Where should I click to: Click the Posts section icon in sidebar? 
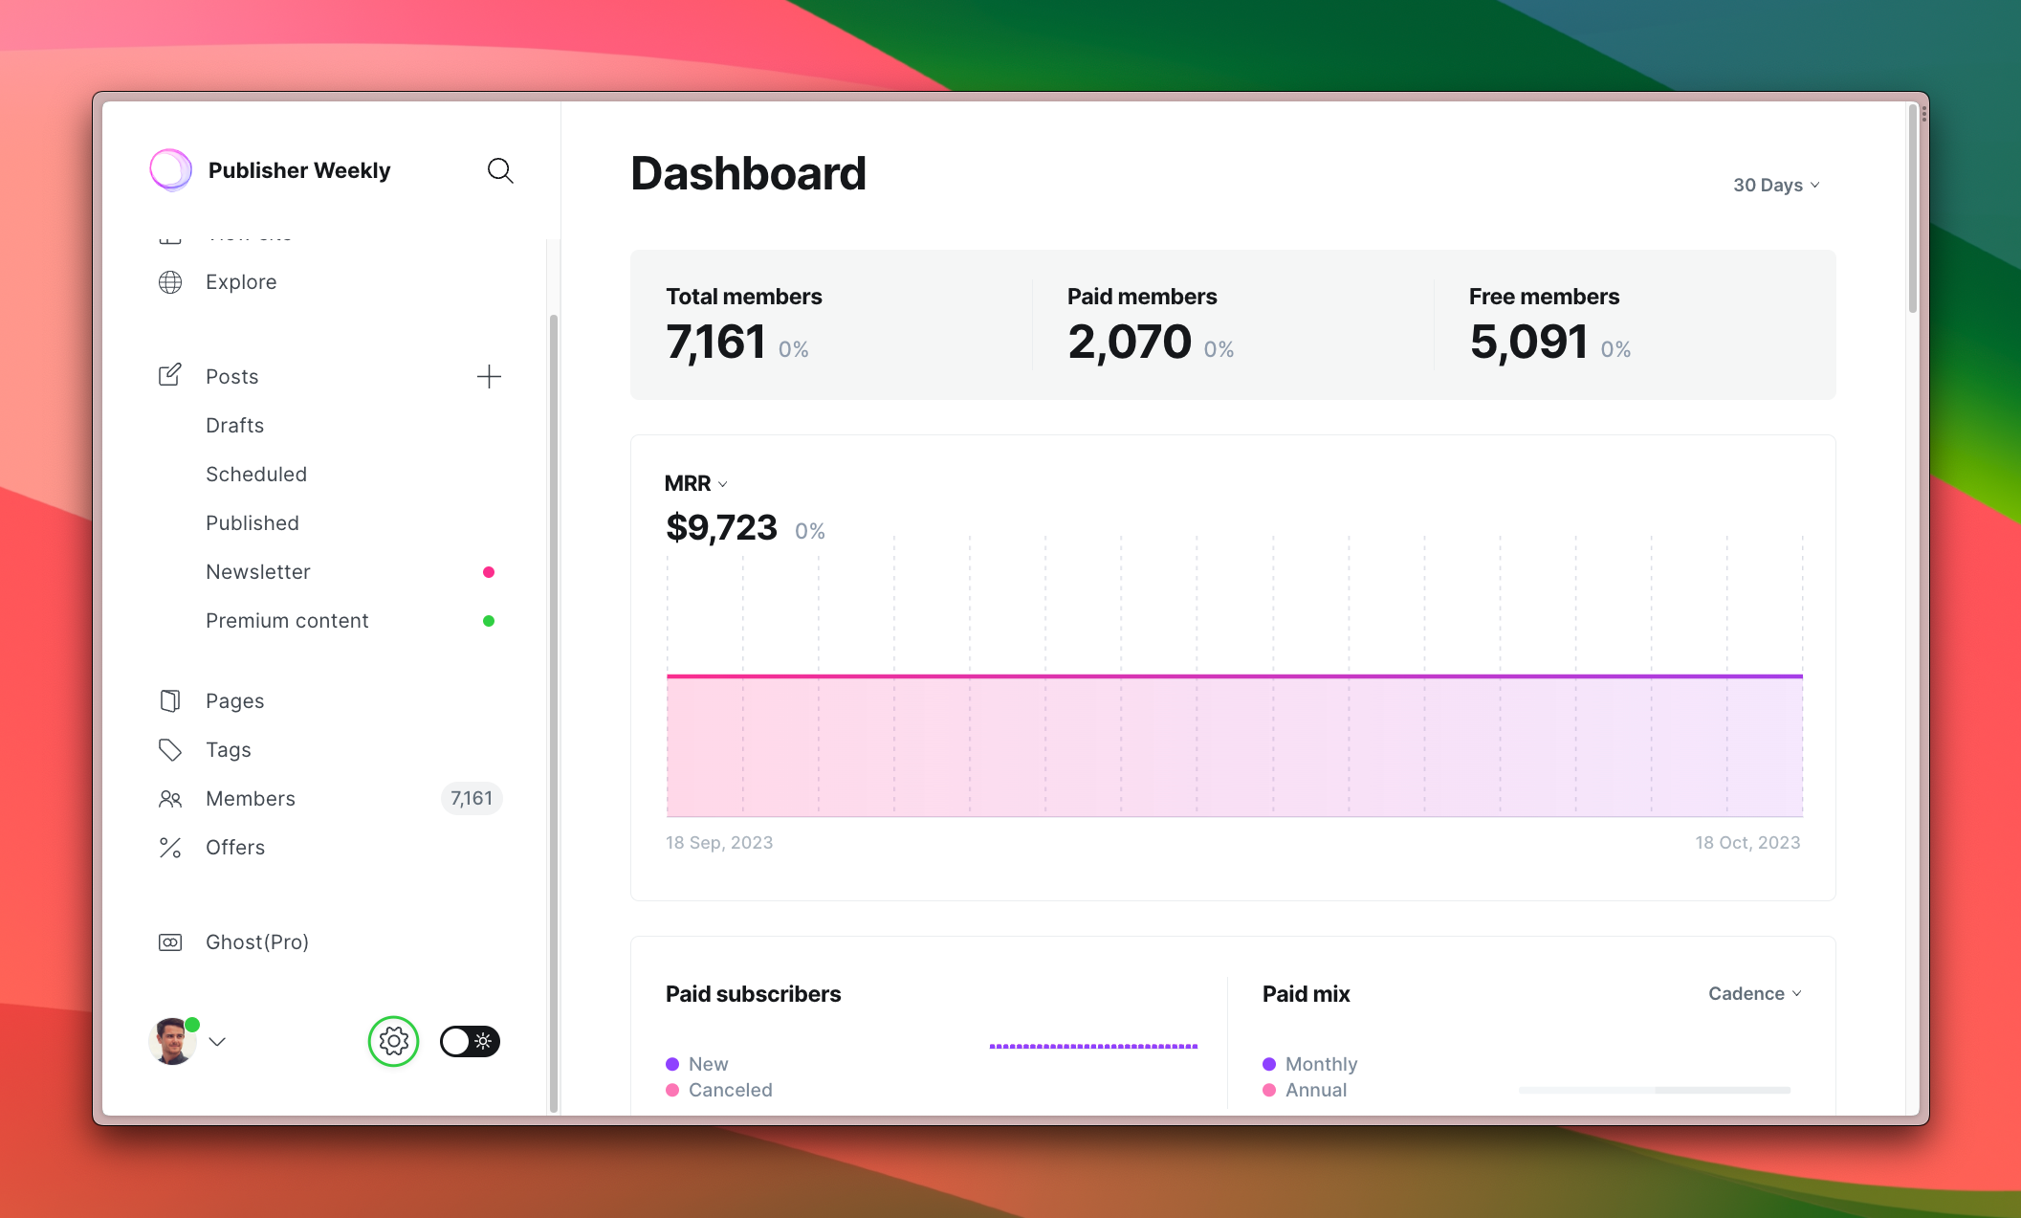169,376
